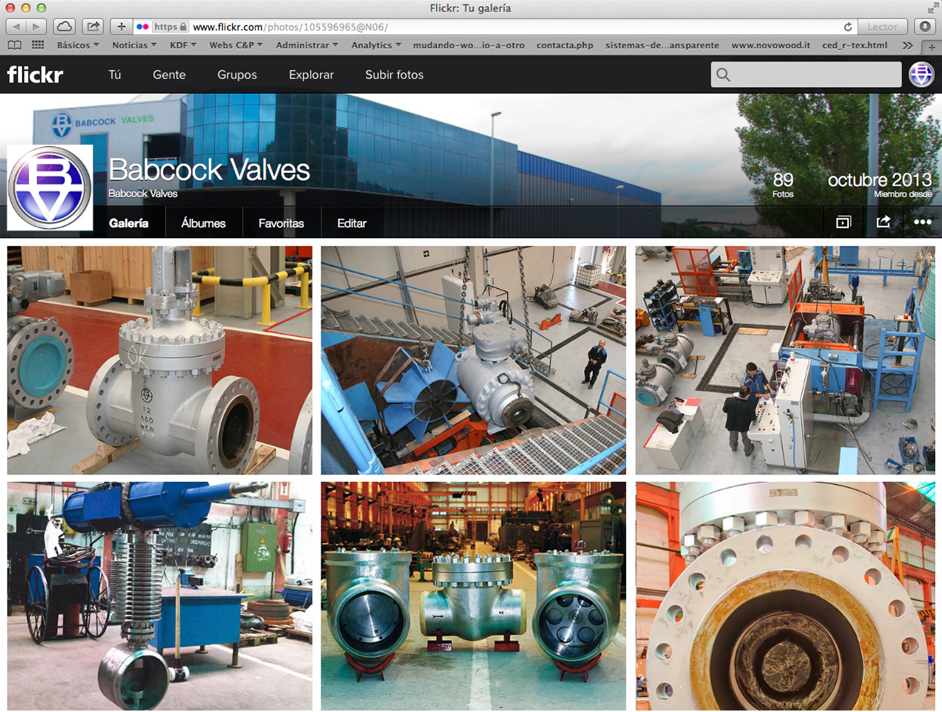Switch to the Álbumes tab

click(x=203, y=223)
